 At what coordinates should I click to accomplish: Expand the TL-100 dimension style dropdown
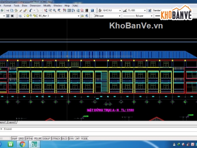pos(145,10)
